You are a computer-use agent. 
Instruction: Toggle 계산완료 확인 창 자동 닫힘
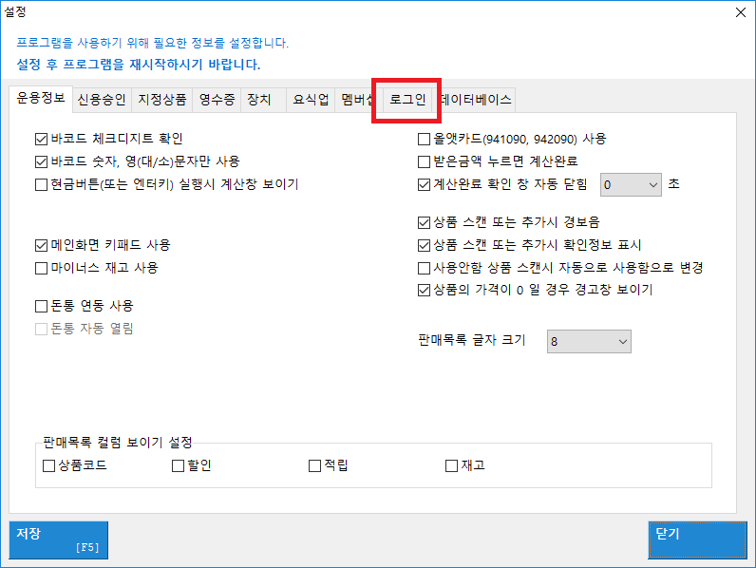[x=424, y=184]
